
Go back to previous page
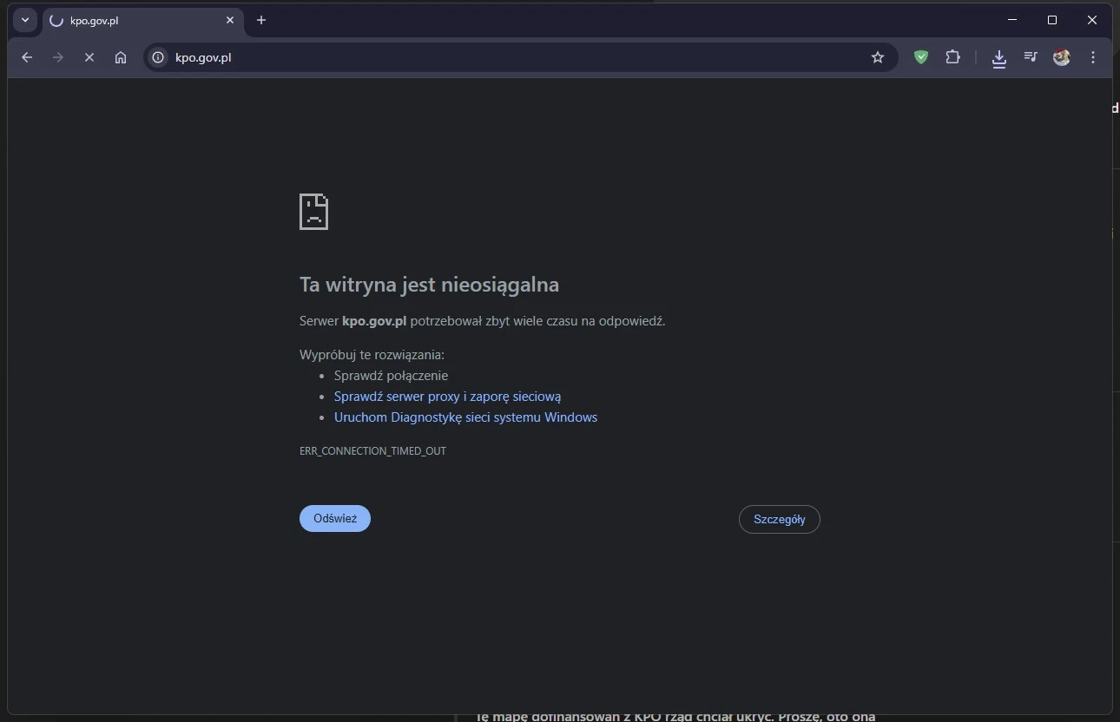click(x=27, y=57)
